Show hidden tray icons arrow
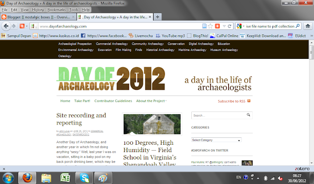 coord(258,178)
